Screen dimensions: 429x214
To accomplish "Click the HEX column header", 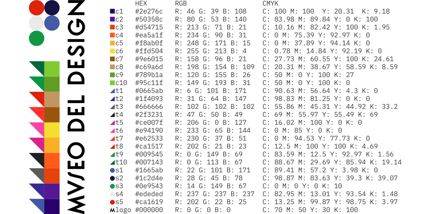I will pyautogui.click(x=141, y=3).
